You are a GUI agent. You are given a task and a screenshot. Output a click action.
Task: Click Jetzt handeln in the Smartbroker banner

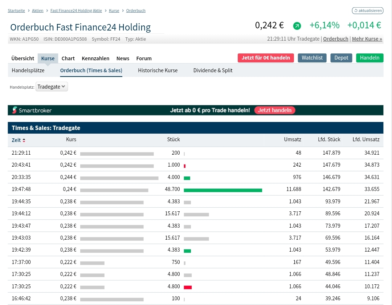[275, 110]
